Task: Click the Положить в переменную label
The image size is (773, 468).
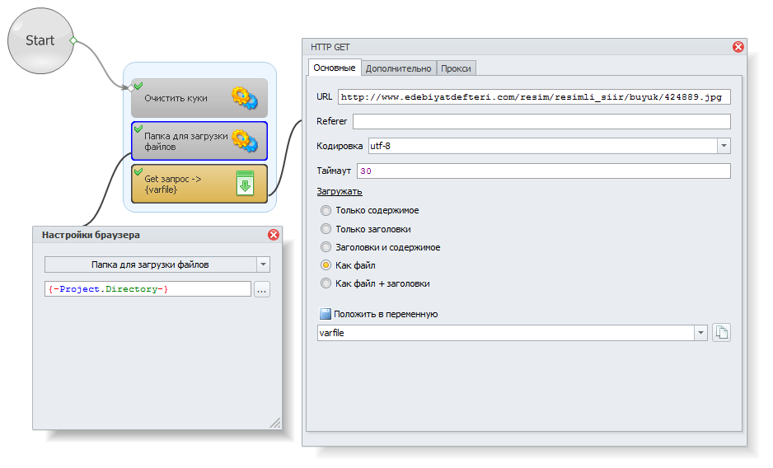Action: [386, 314]
